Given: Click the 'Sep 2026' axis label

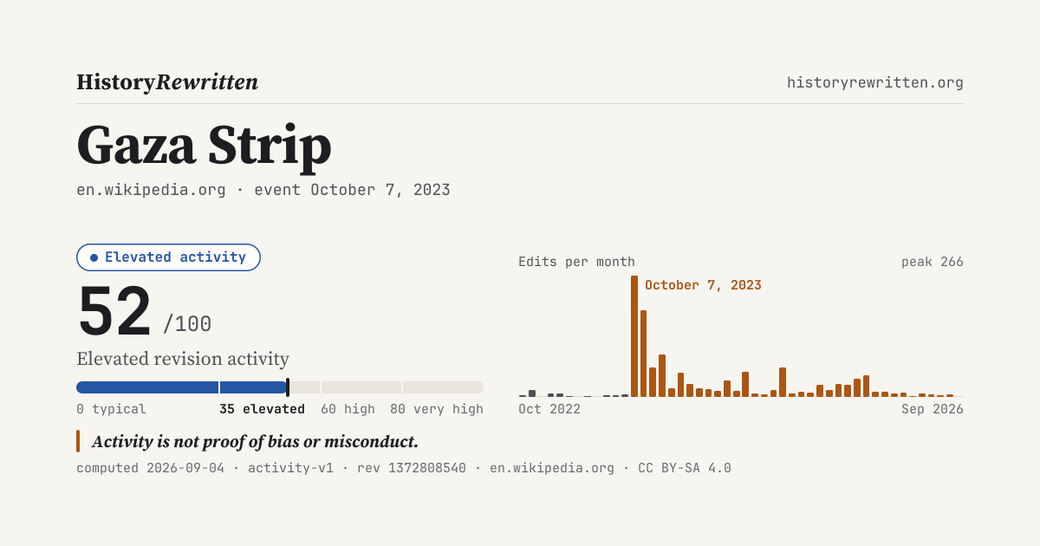Looking at the screenshot, I should 933,409.
